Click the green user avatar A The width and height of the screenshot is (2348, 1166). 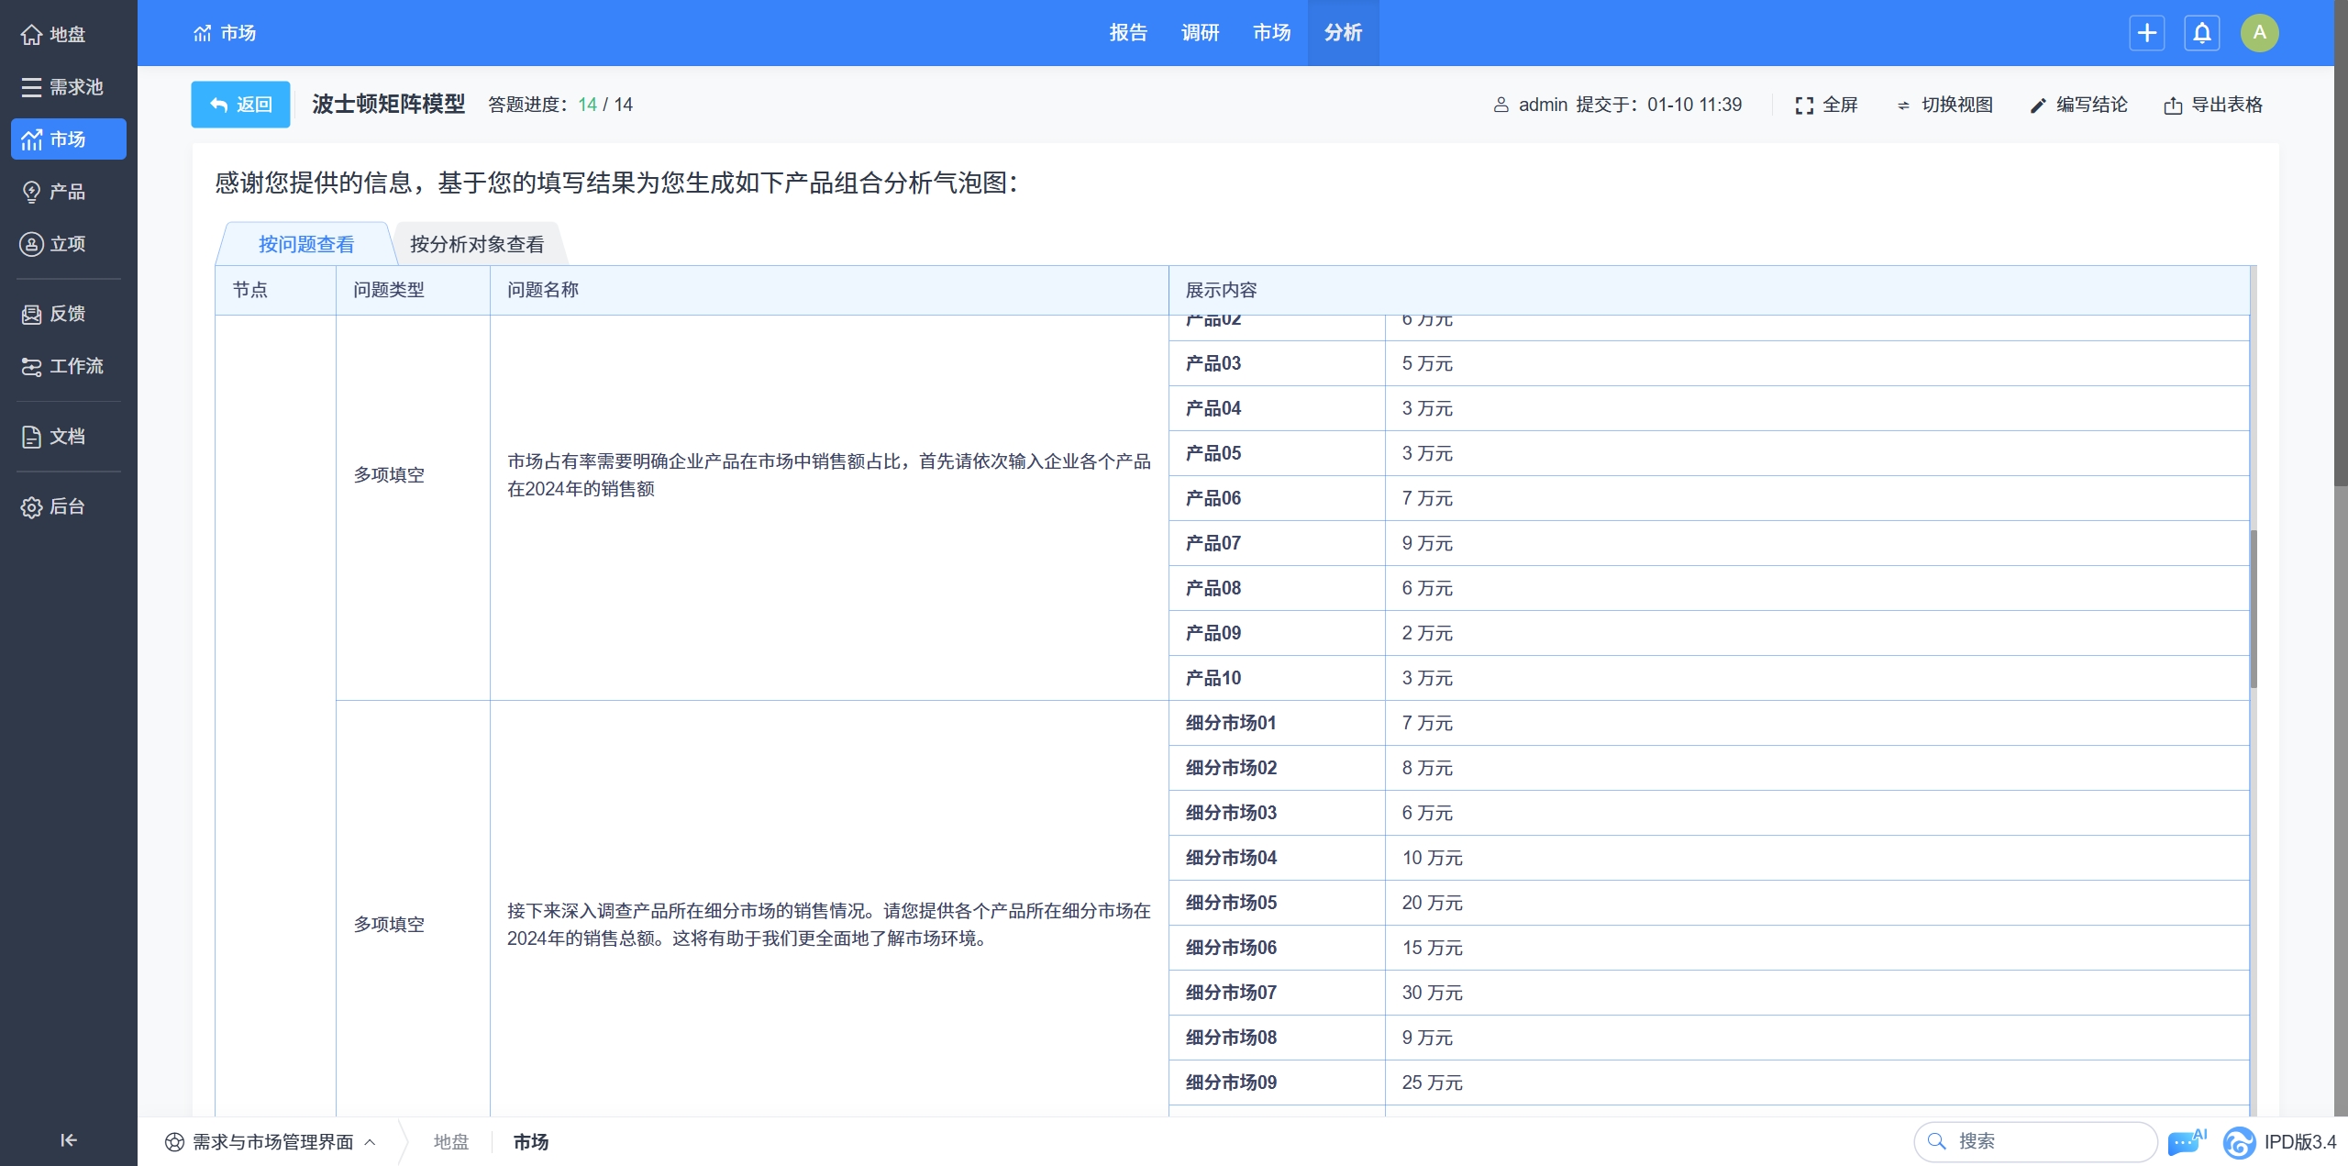click(x=2259, y=33)
